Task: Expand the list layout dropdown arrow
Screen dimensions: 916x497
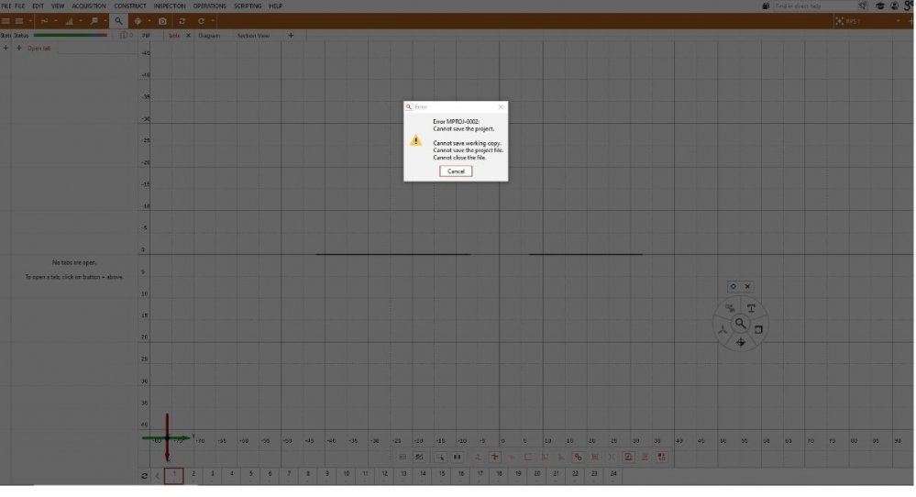Action: [29, 21]
